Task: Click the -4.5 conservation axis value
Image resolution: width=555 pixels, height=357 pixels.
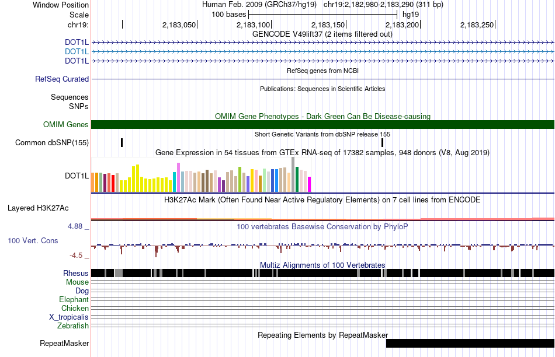Action: pyautogui.click(x=76, y=255)
